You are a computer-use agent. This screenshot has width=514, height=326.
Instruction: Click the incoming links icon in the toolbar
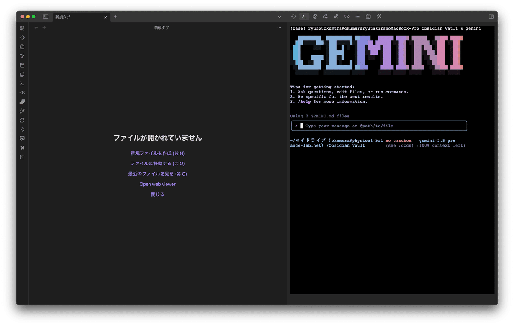click(x=326, y=16)
